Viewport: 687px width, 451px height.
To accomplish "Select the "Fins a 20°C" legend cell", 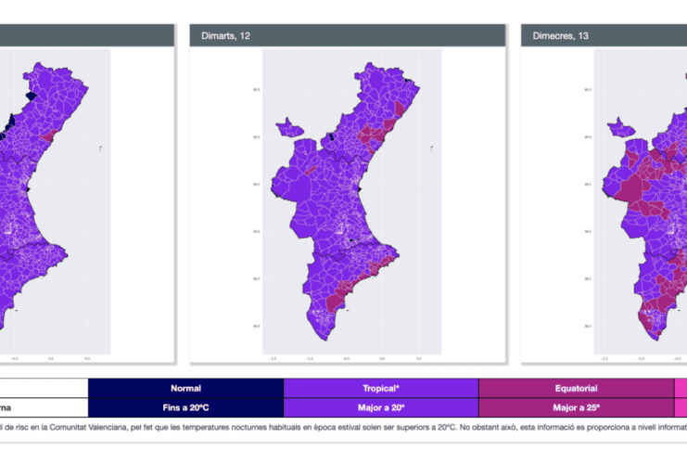I will coord(185,407).
